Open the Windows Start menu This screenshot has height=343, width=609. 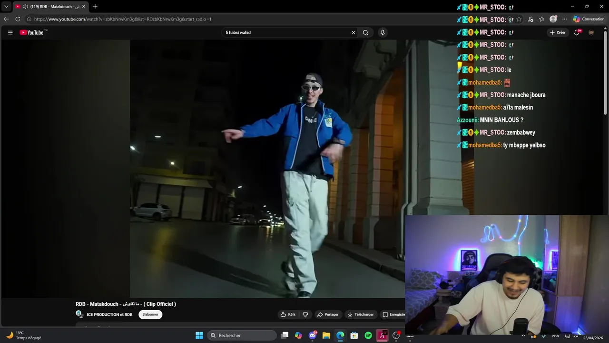point(199,335)
